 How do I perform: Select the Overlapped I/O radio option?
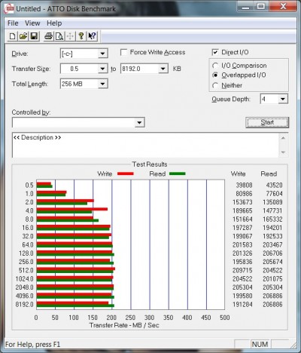pos(215,75)
